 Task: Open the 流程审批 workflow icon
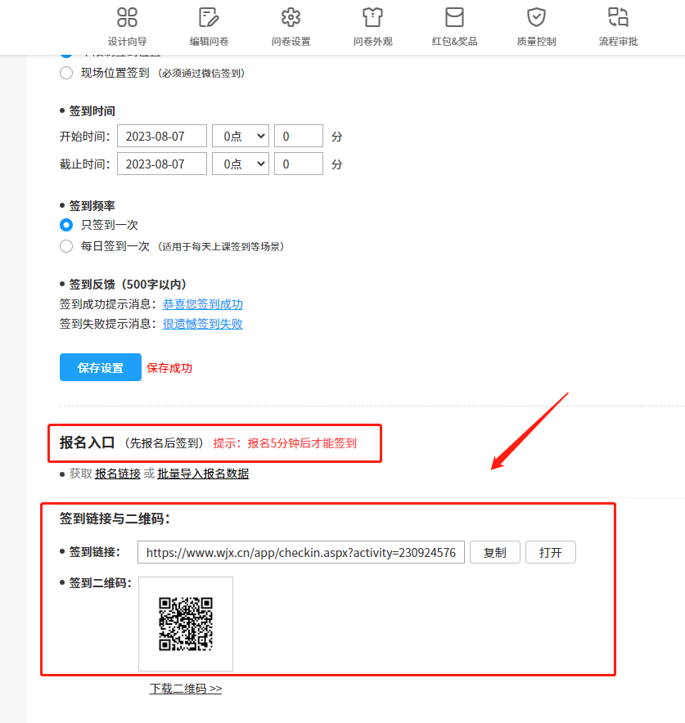[618, 17]
